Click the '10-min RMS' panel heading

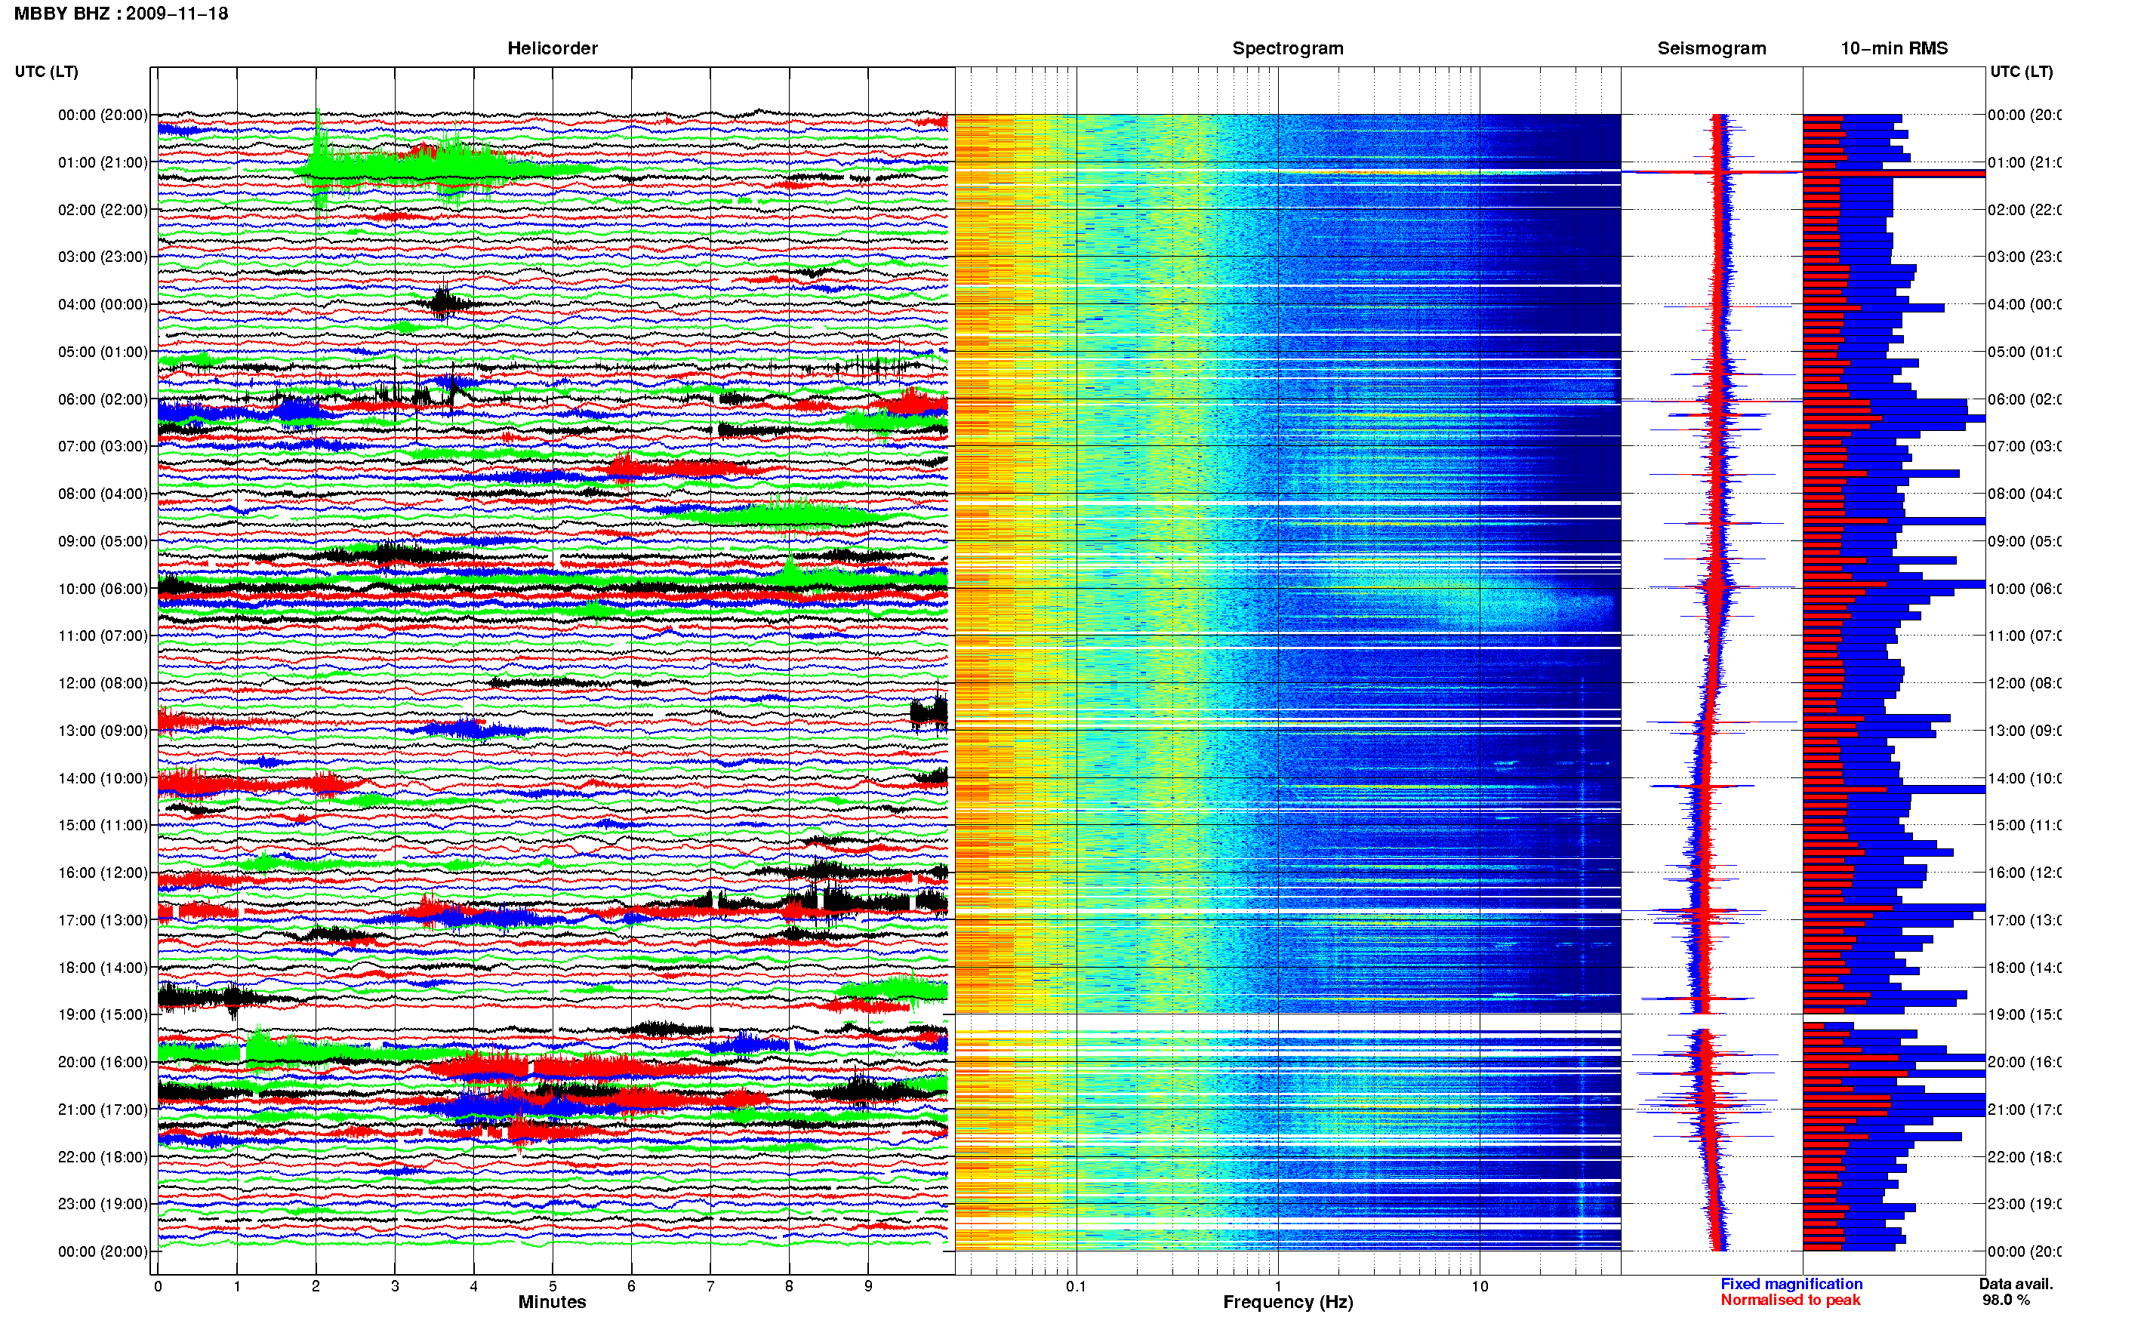point(1894,48)
